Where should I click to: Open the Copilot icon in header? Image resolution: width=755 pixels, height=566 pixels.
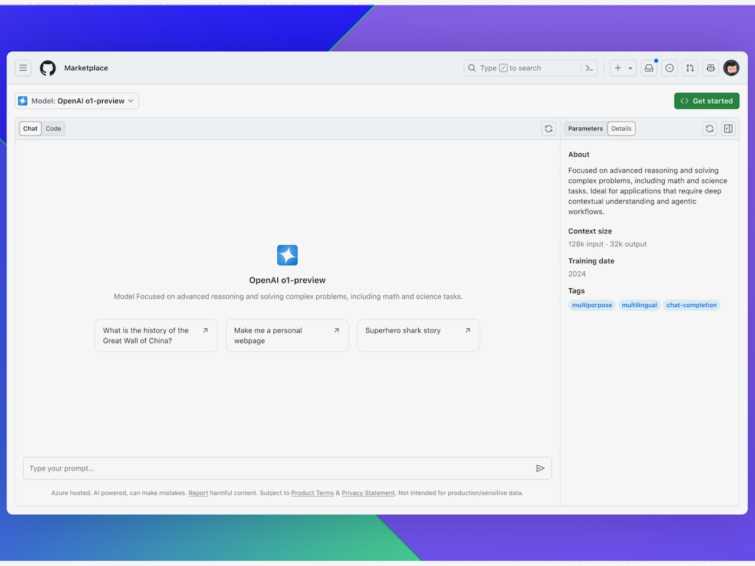[711, 68]
